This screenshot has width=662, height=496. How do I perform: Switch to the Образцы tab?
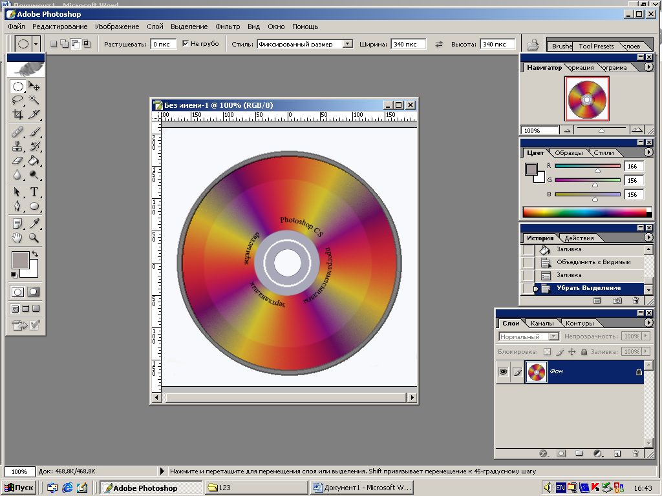coord(569,152)
